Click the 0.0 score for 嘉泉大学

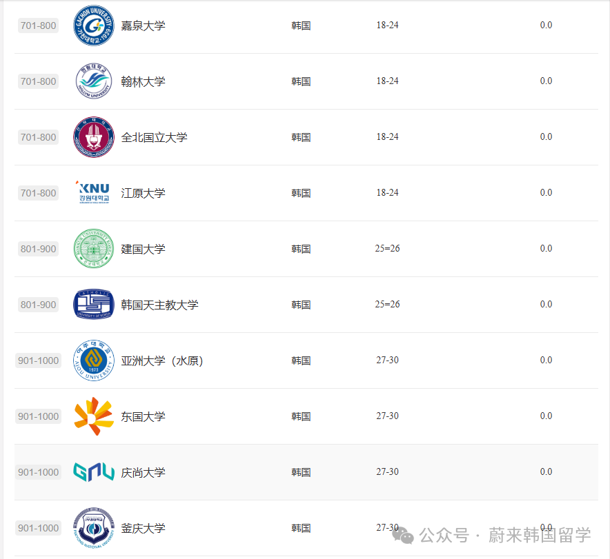[x=547, y=26]
